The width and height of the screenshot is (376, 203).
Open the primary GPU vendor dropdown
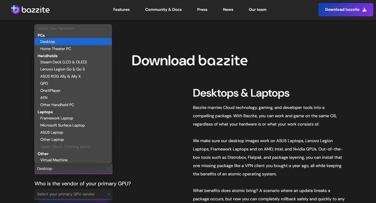pos(73,194)
